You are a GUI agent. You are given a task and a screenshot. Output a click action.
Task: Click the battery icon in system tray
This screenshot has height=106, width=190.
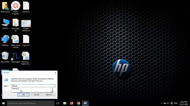[165, 103]
